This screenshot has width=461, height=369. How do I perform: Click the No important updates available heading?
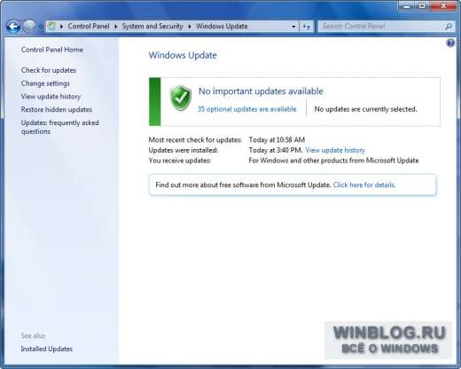point(261,91)
